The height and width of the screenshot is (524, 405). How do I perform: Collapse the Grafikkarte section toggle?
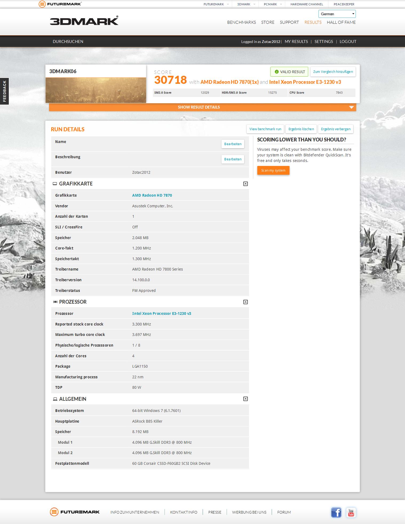pos(245,184)
